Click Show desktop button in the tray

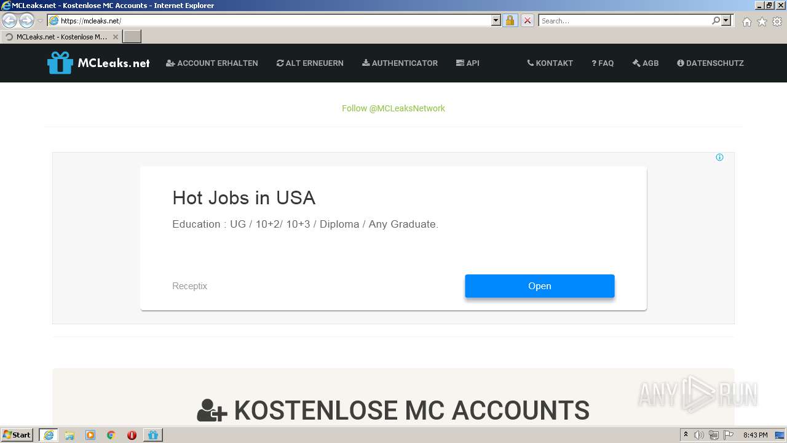tap(780, 435)
